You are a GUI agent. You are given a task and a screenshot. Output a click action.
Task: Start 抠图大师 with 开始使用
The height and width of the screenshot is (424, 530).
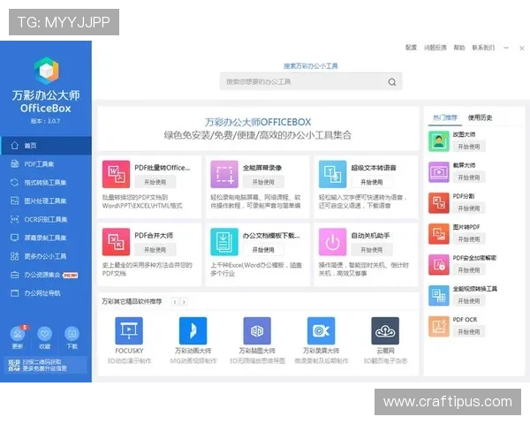(x=469, y=147)
